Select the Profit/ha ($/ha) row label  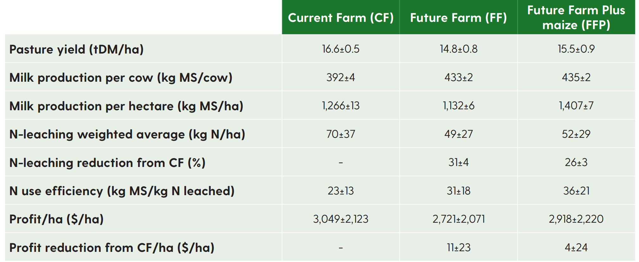coord(56,219)
